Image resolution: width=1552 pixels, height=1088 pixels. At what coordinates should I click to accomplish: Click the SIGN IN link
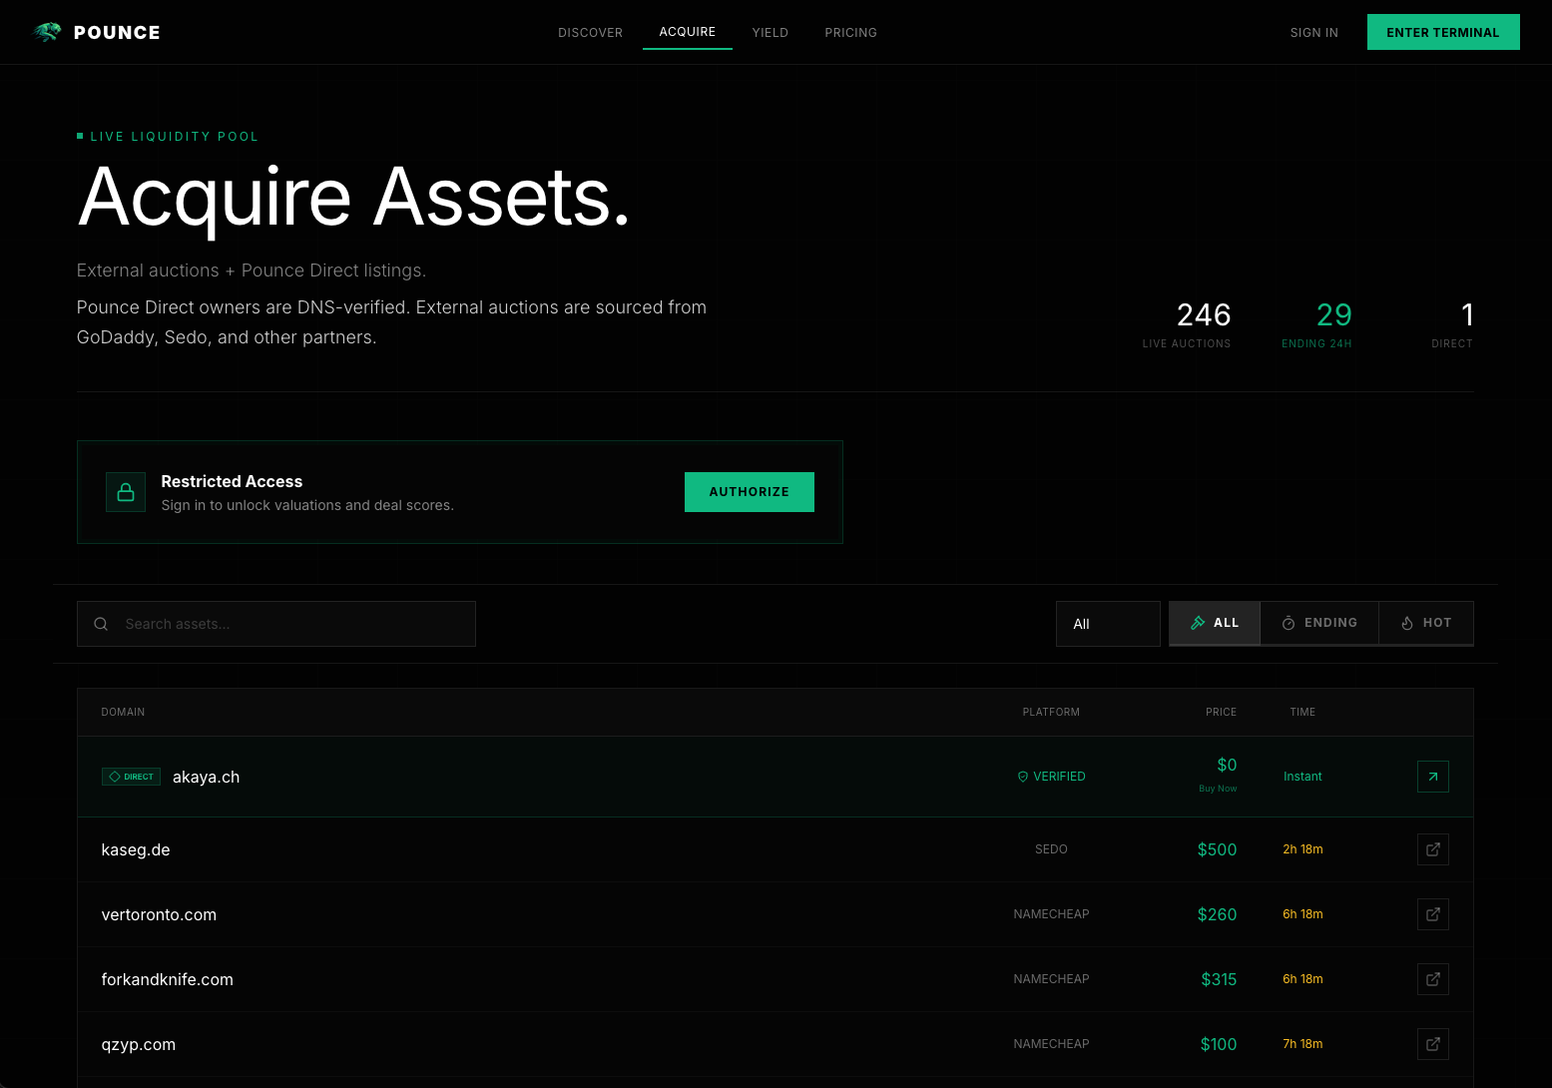(1313, 33)
